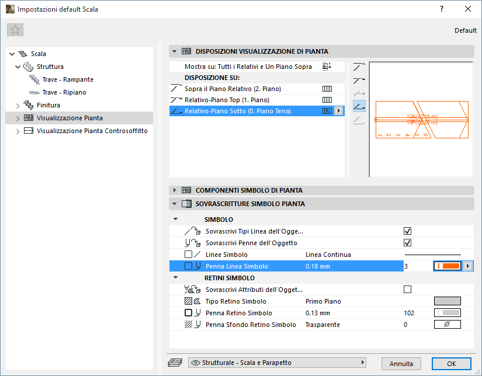
Task: Collapse the Struttura tree node
Action: [x=18, y=67]
